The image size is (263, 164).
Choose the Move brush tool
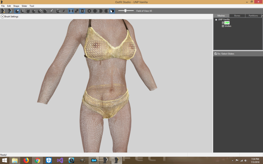click(x=40, y=11)
